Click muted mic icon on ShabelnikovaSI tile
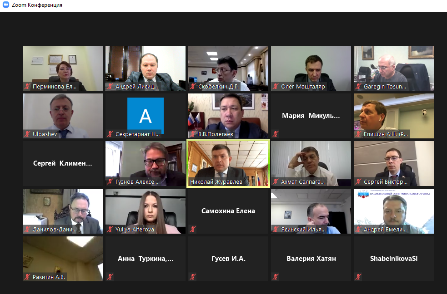 [359, 277]
